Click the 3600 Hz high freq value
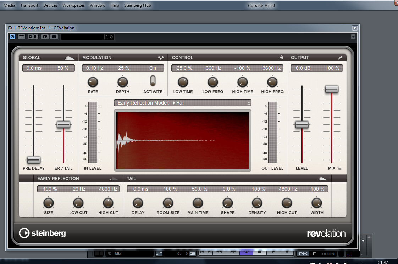The width and height of the screenshot is (398, 264). click(x=272, y=68)
